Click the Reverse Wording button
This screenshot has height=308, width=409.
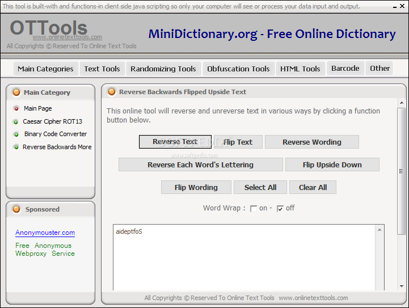pyautogui.click(x=312, y=142)
